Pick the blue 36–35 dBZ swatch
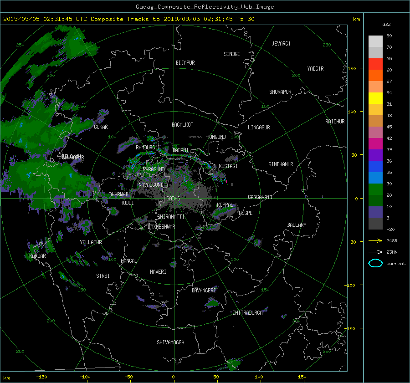The width and height of the screenshot is (410, 383). point(375,166)
